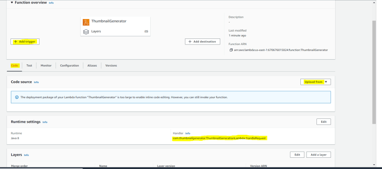Click Edit in the Layers section
Image resolution: width=382 pixels, height=169 pixels.
tap(297, 155)
